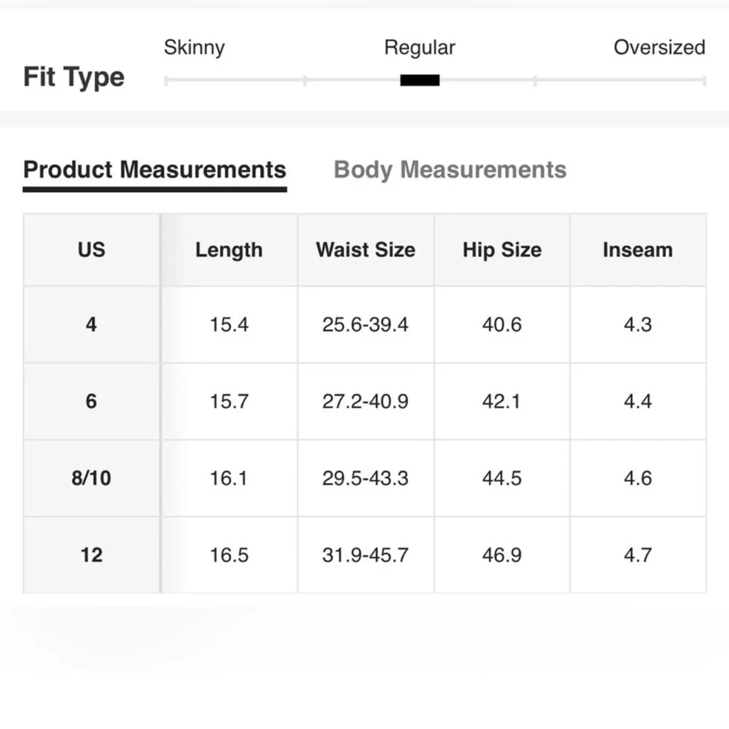Click the Regular fit label
The width and height of the screenshot is (729, 729).
(x=419, y=48)
